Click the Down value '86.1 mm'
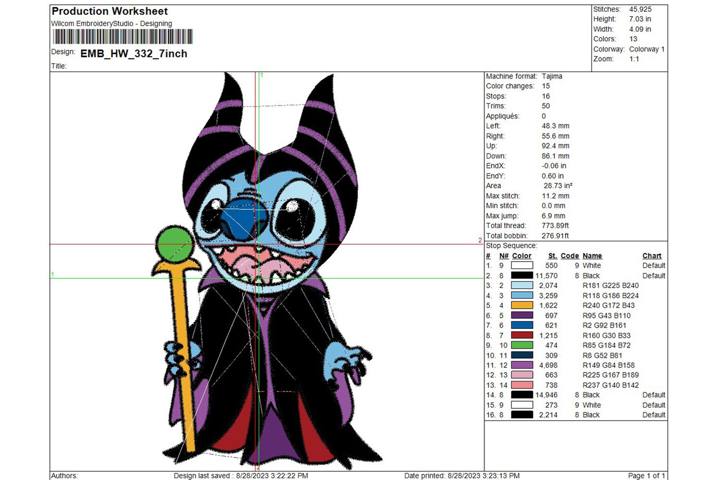The image size is (721, 480). (556, 156)
